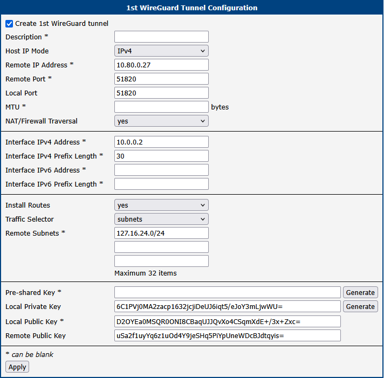
Task: Click the 'Traffic Selector' label
Action: 29,219
